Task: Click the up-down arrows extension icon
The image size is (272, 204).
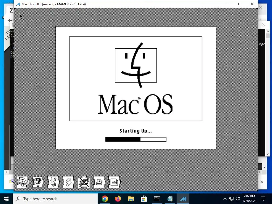Action: click(53, 182)
